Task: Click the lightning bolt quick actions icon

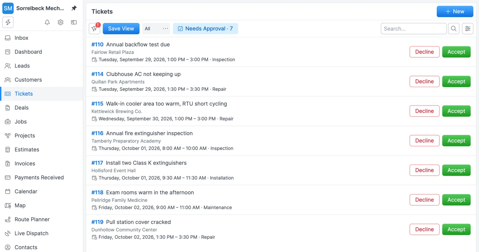Action: 8,22
